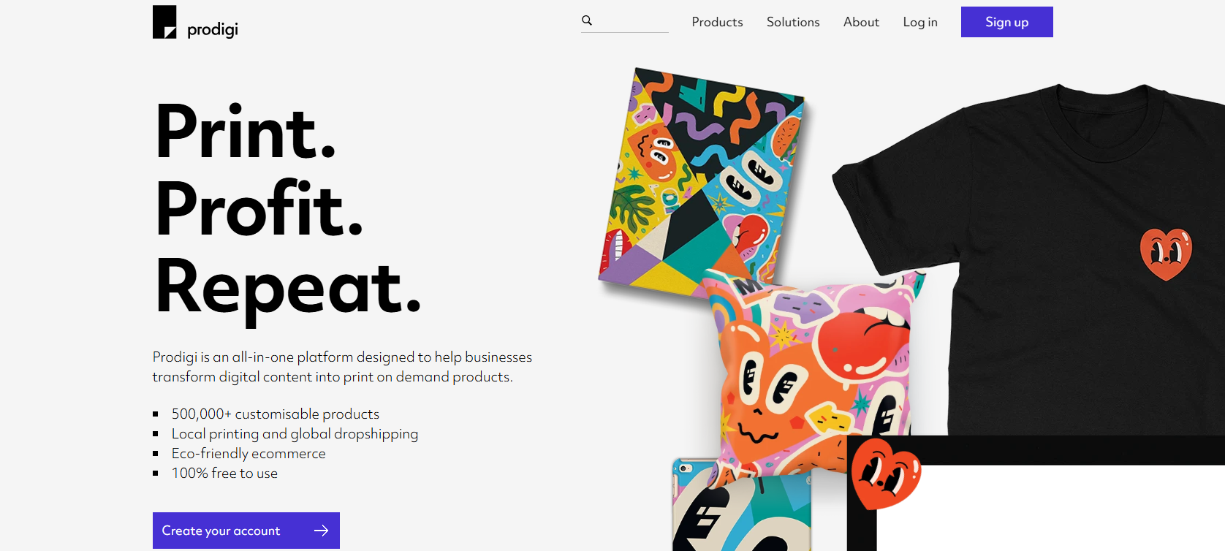Click the arrow in Create your account

pos(321,531)
